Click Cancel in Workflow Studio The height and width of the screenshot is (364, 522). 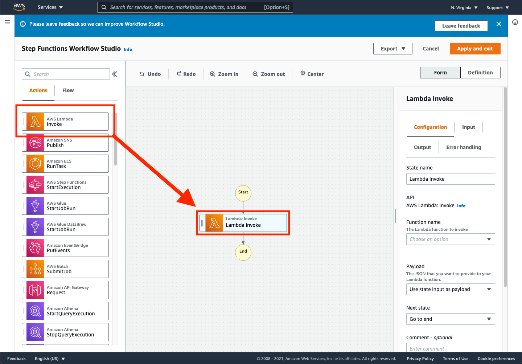point(431,49)
